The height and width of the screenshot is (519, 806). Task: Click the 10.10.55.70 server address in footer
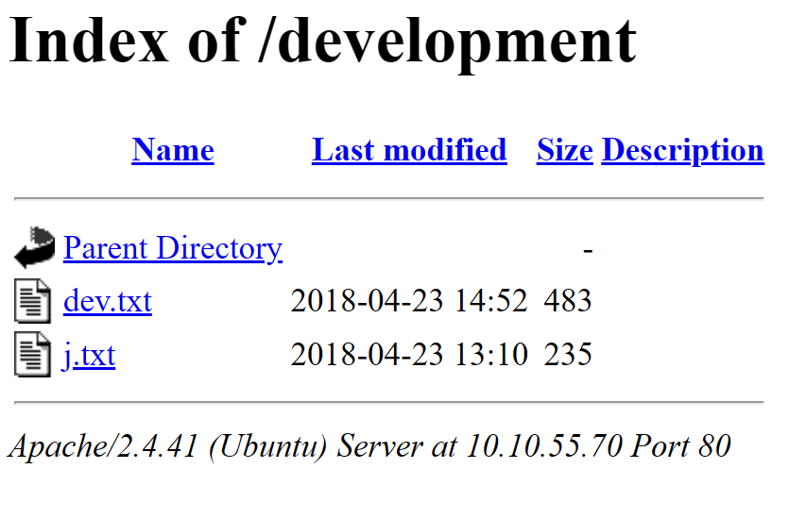[x=542, y=445]
